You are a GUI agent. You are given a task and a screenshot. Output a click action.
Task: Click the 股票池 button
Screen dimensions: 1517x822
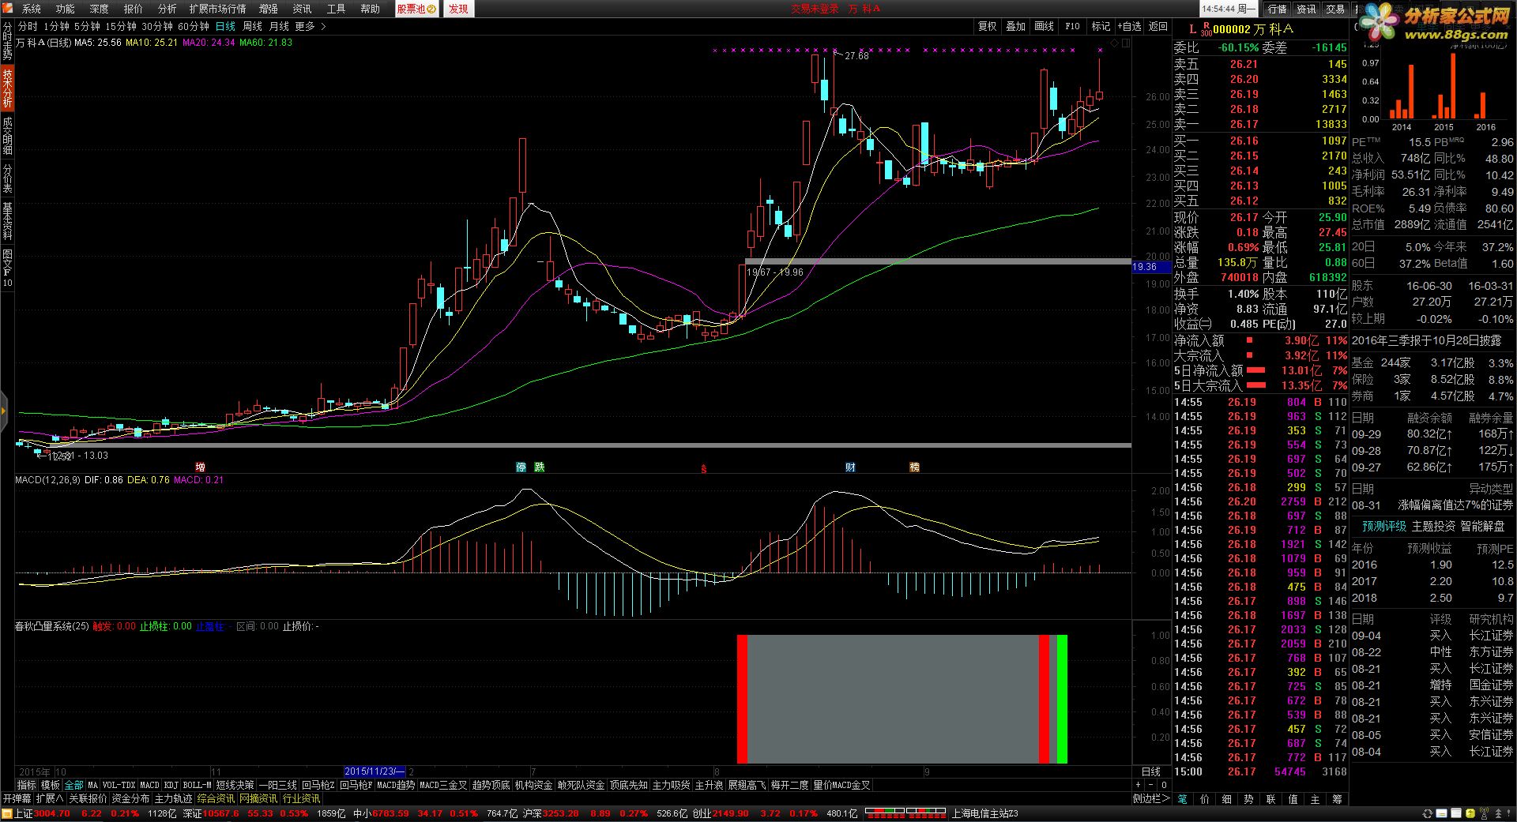pyautogui.click(x=416, y=9)
